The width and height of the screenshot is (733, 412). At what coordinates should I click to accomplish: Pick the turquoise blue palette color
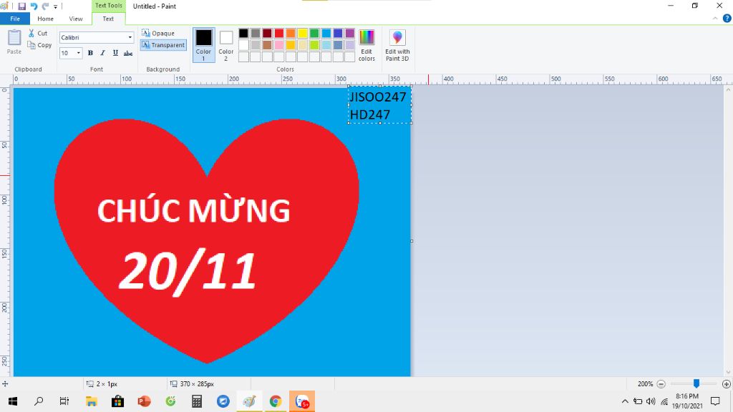point(326,33)
